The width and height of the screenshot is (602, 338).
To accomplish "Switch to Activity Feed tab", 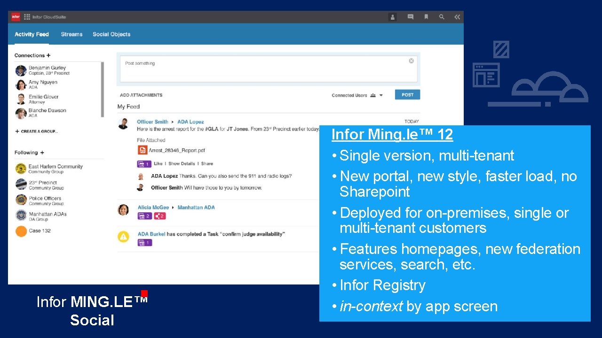I will point(32,34).
